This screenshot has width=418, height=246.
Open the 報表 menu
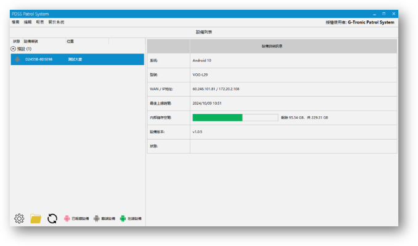click(x=40, y=22)
